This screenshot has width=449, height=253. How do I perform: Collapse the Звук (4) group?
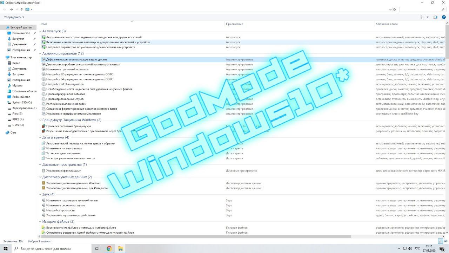(x=40, y=194)
